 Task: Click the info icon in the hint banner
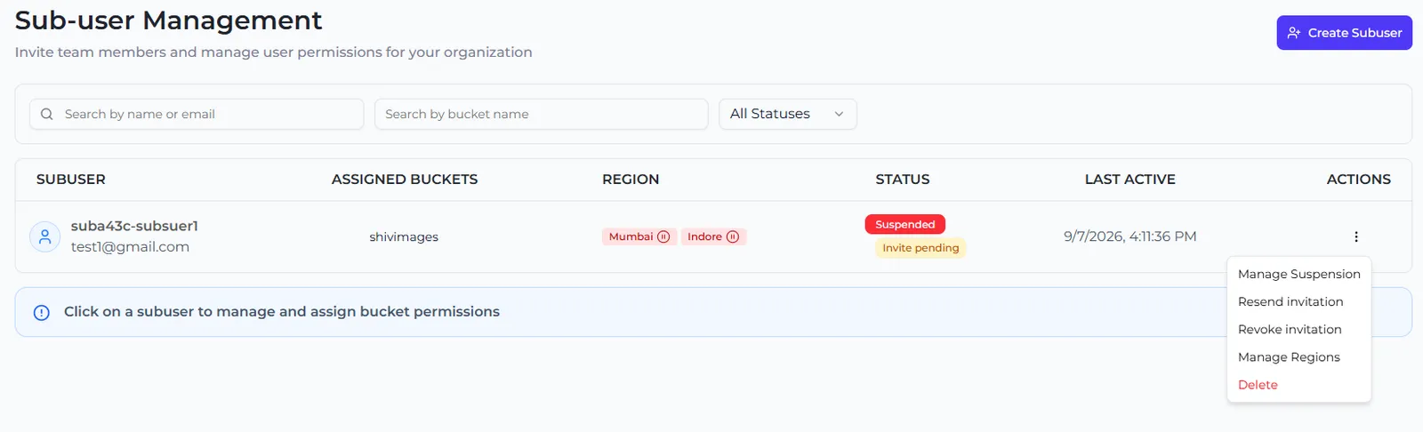point(41,313)
